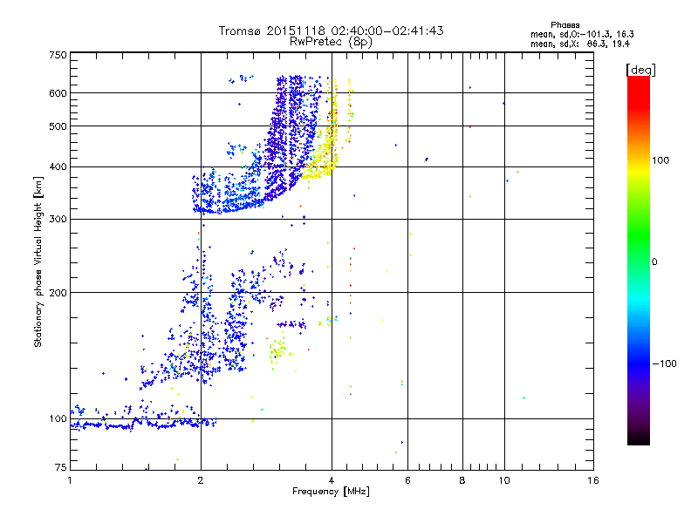
Task: Click the 'Frequency [MHz]' x-axis title
Action: (331, 492)
